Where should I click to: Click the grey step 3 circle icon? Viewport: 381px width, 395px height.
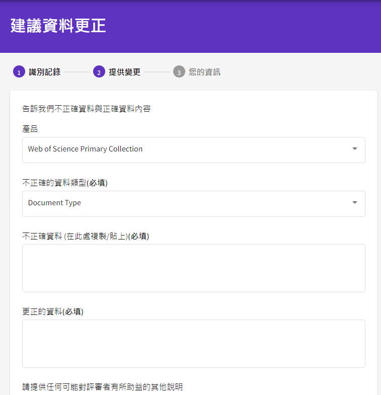click(x=179, y=72)
